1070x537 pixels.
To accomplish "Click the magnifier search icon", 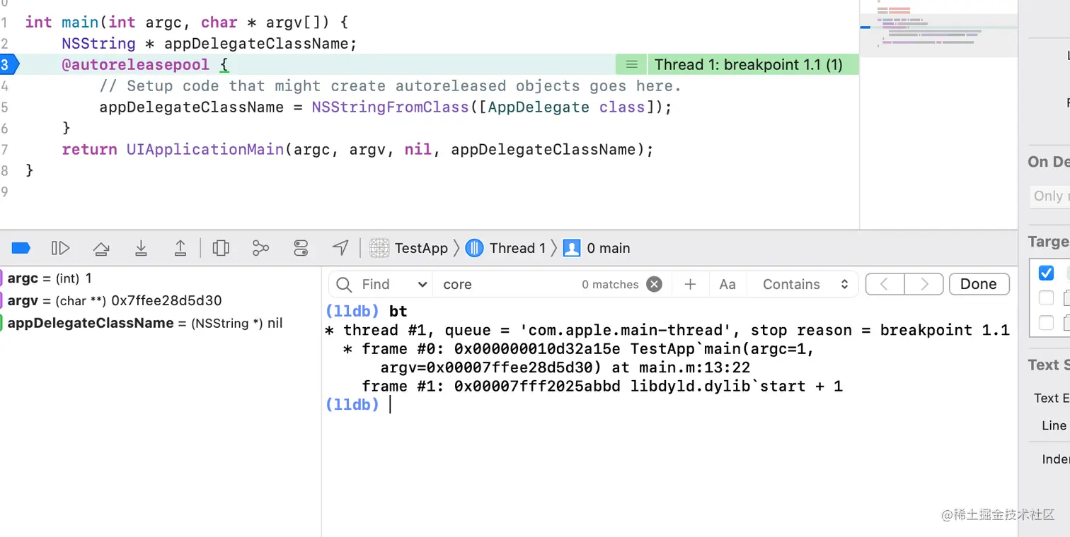I will pyautogui.click(x=345, y=285).
